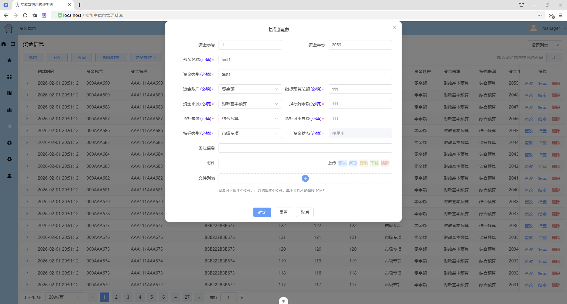
Task: Open the lifebuoy ring icon in sidebar
Action: pos(9,143)
